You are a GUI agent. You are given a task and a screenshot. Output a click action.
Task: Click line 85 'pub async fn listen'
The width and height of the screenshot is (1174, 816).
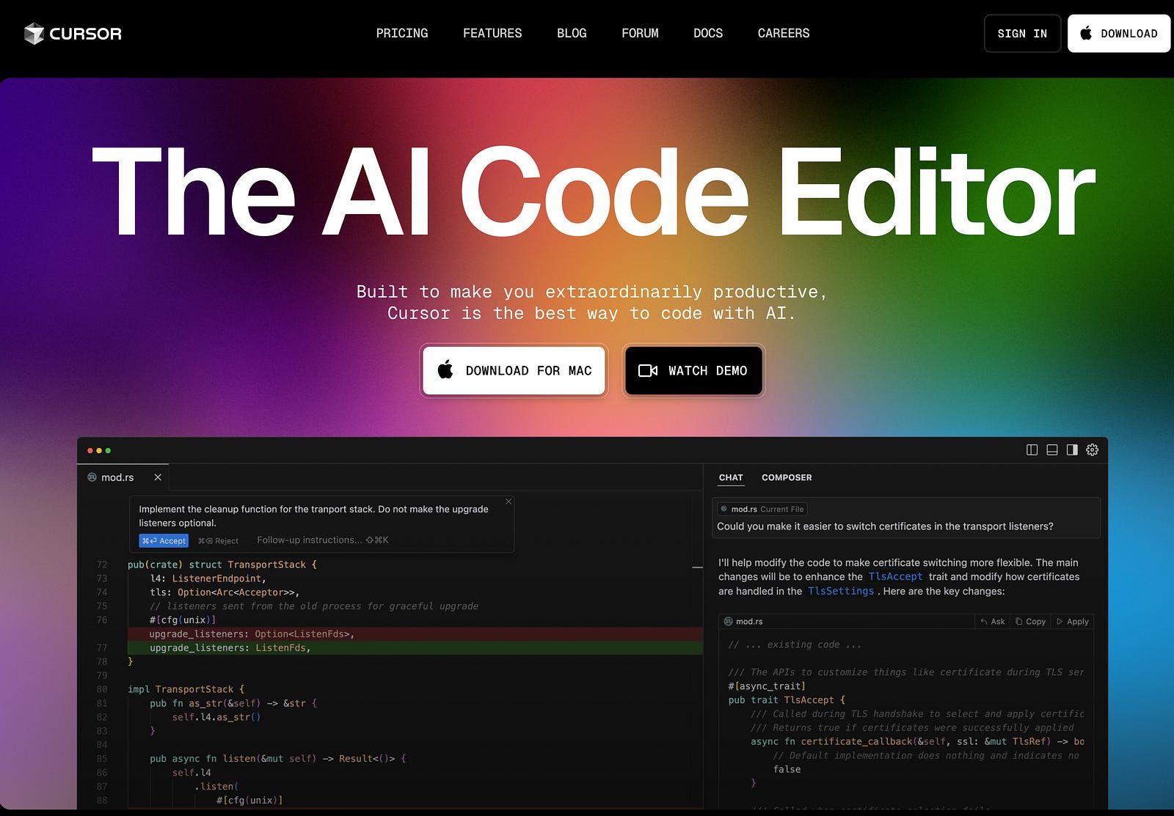pyautogui.click(x=277, y=759)
